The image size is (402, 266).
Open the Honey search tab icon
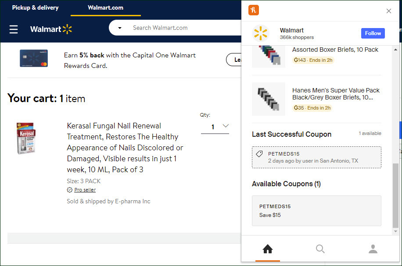[x=320, y=249]
